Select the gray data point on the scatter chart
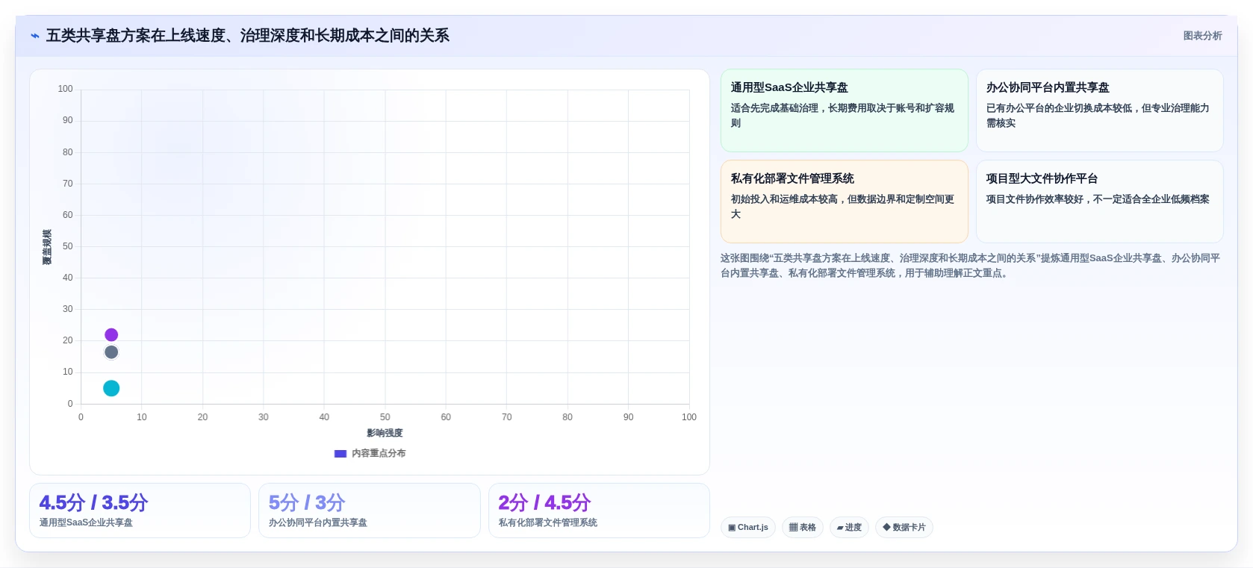The image size is (1253, 568). coord(111,352)
